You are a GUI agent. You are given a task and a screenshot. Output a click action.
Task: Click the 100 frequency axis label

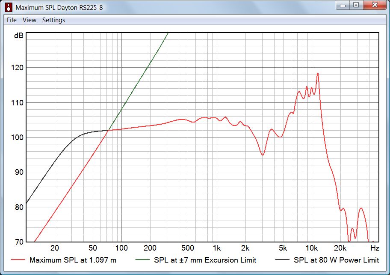coord(121,248)
